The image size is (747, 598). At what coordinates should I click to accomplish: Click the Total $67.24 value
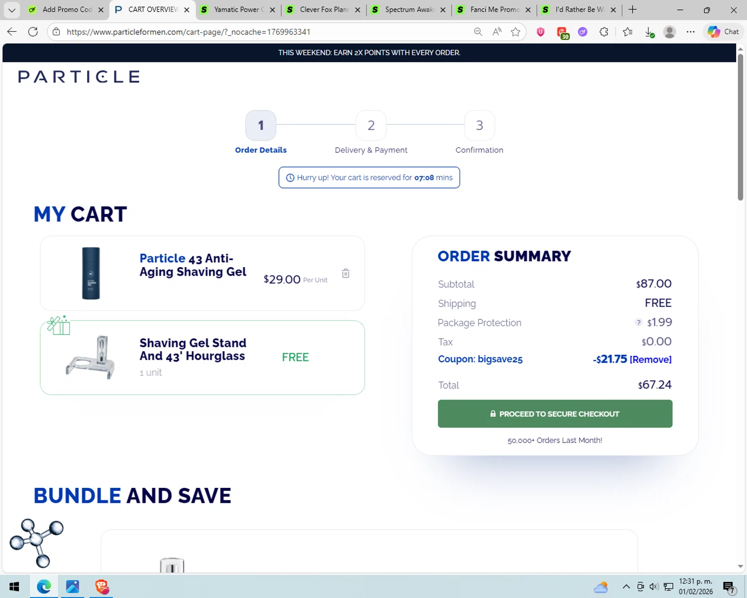pyautogui.click(x=654, y=385)
